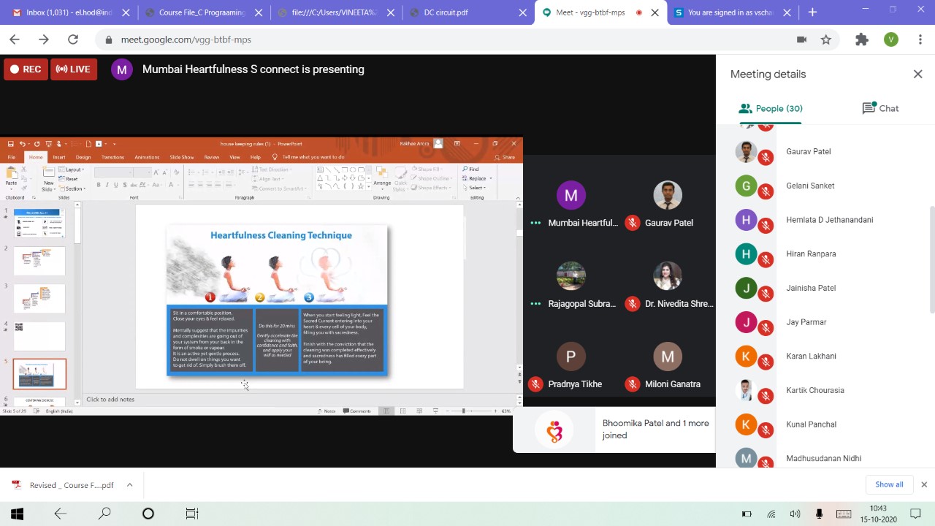Screen dimensions: 935x526
Task: Toggle the mic icon beside Jay Parmar
Action: pos(766,327)
